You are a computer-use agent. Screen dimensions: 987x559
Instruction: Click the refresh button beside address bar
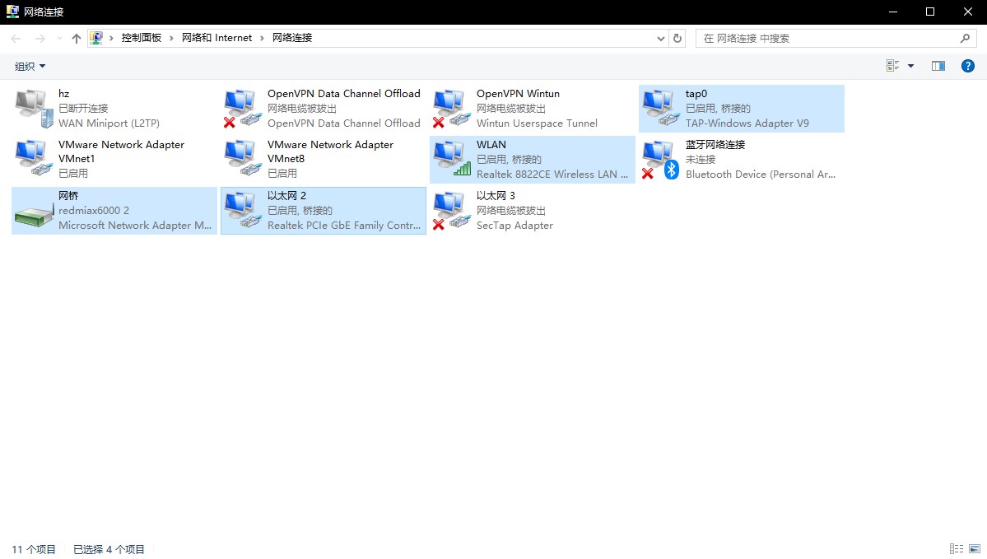677,38
